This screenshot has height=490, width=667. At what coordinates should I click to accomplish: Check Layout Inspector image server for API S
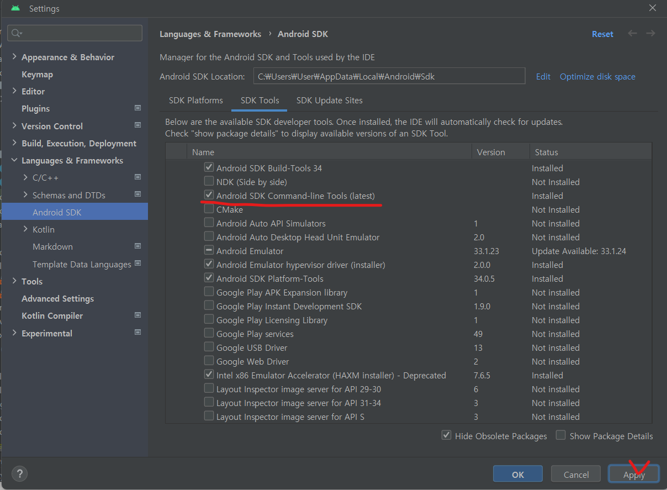click(209, 416)
